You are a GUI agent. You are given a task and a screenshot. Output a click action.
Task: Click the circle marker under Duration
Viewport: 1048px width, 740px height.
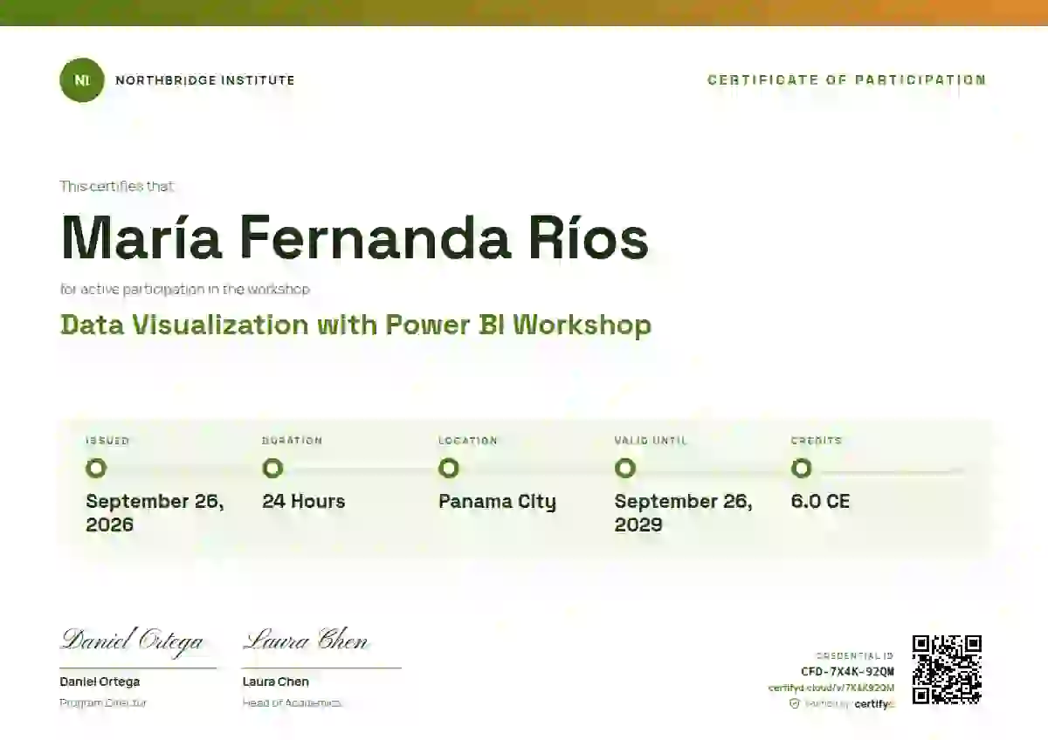click(x=272, y=469)
